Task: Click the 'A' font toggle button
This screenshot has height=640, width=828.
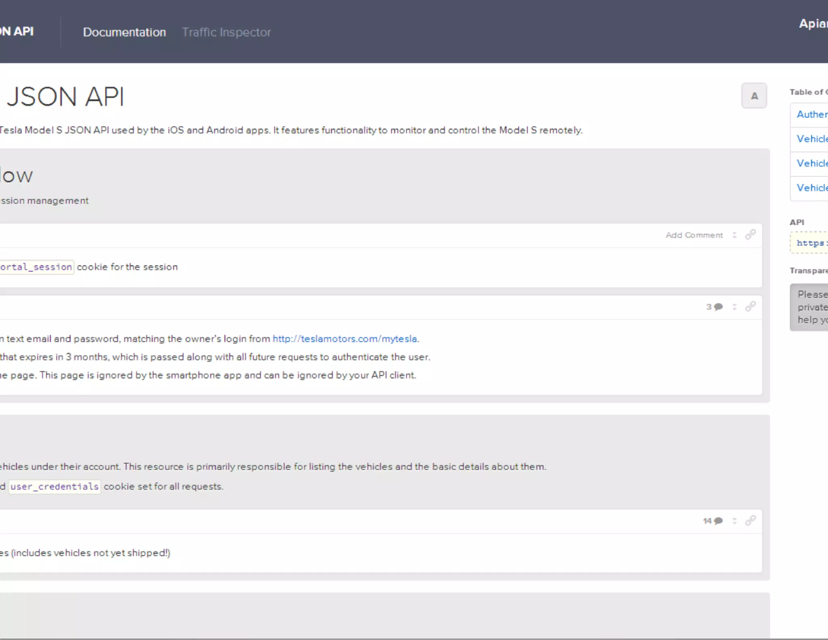Action: pyautogui.click(x=754, y=96)
